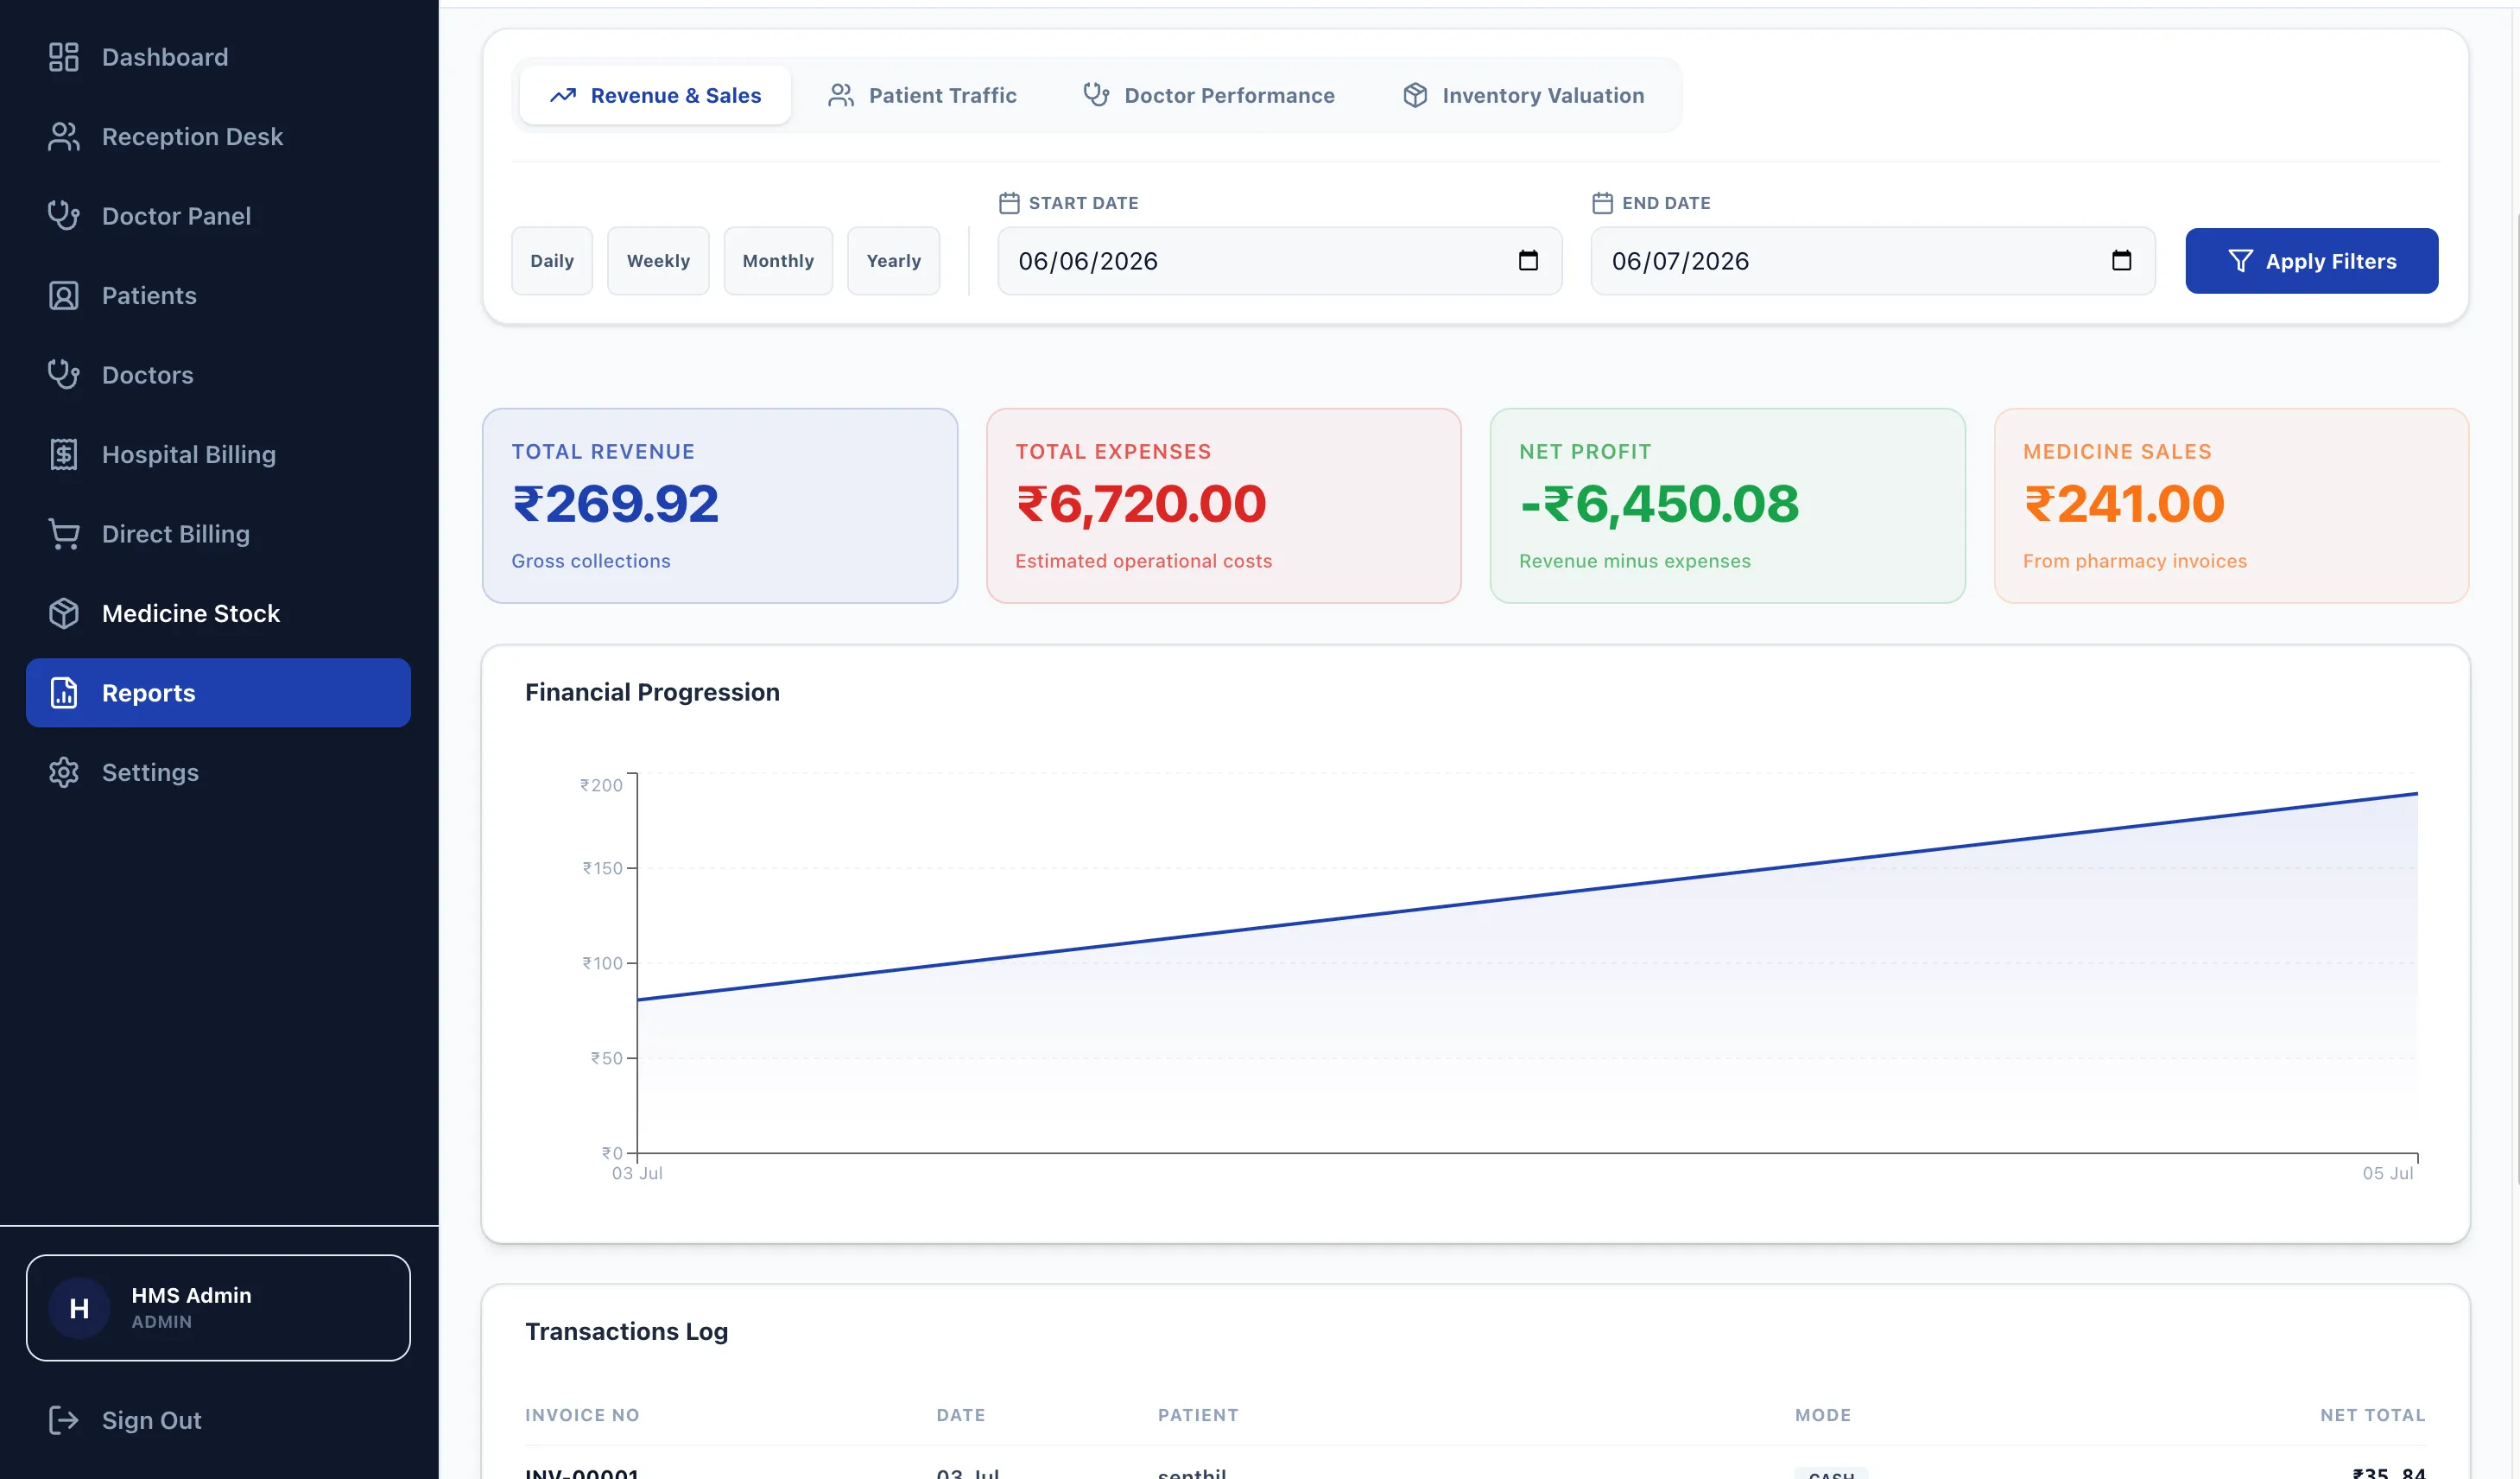
Task: Click the Reception Desk people icon
Action: click(63, 136)
